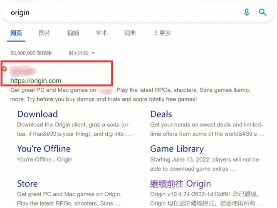Click the magnifying glass search icon

[x=262, y=12]
